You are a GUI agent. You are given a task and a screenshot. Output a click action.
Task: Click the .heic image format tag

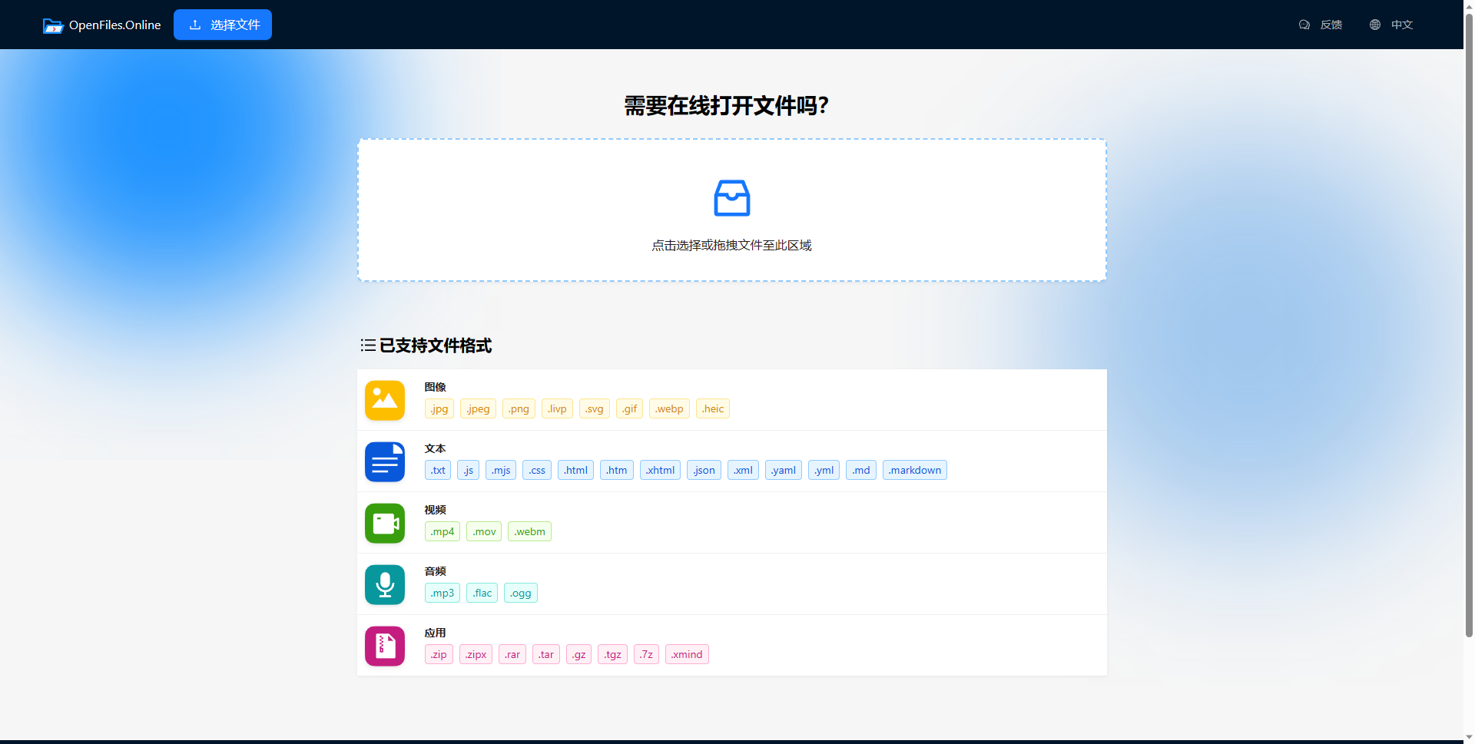(712, 408)
